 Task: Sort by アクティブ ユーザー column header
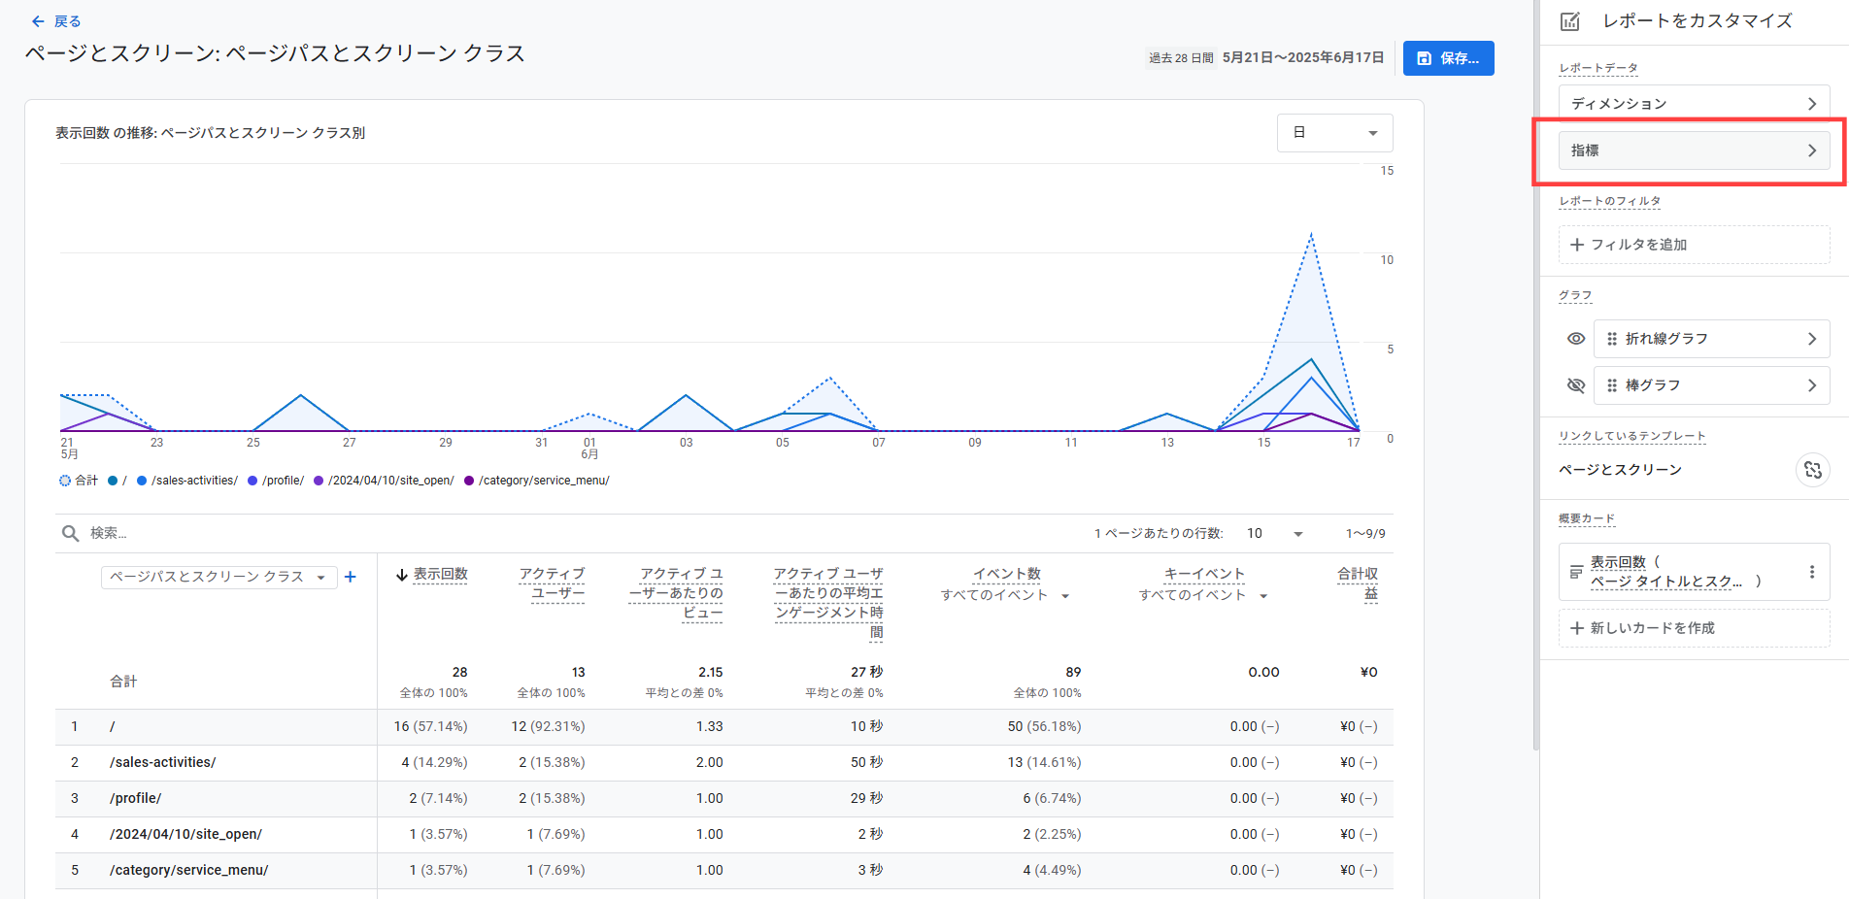553,583
